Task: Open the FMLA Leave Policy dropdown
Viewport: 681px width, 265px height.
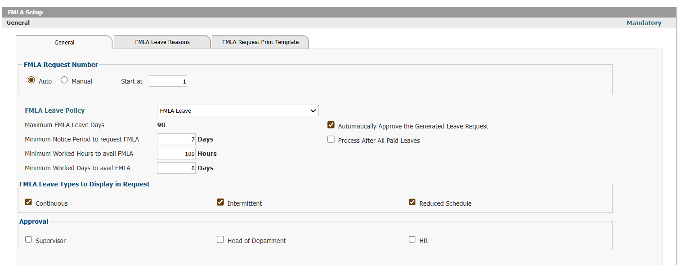Action: tap(237, 110)
